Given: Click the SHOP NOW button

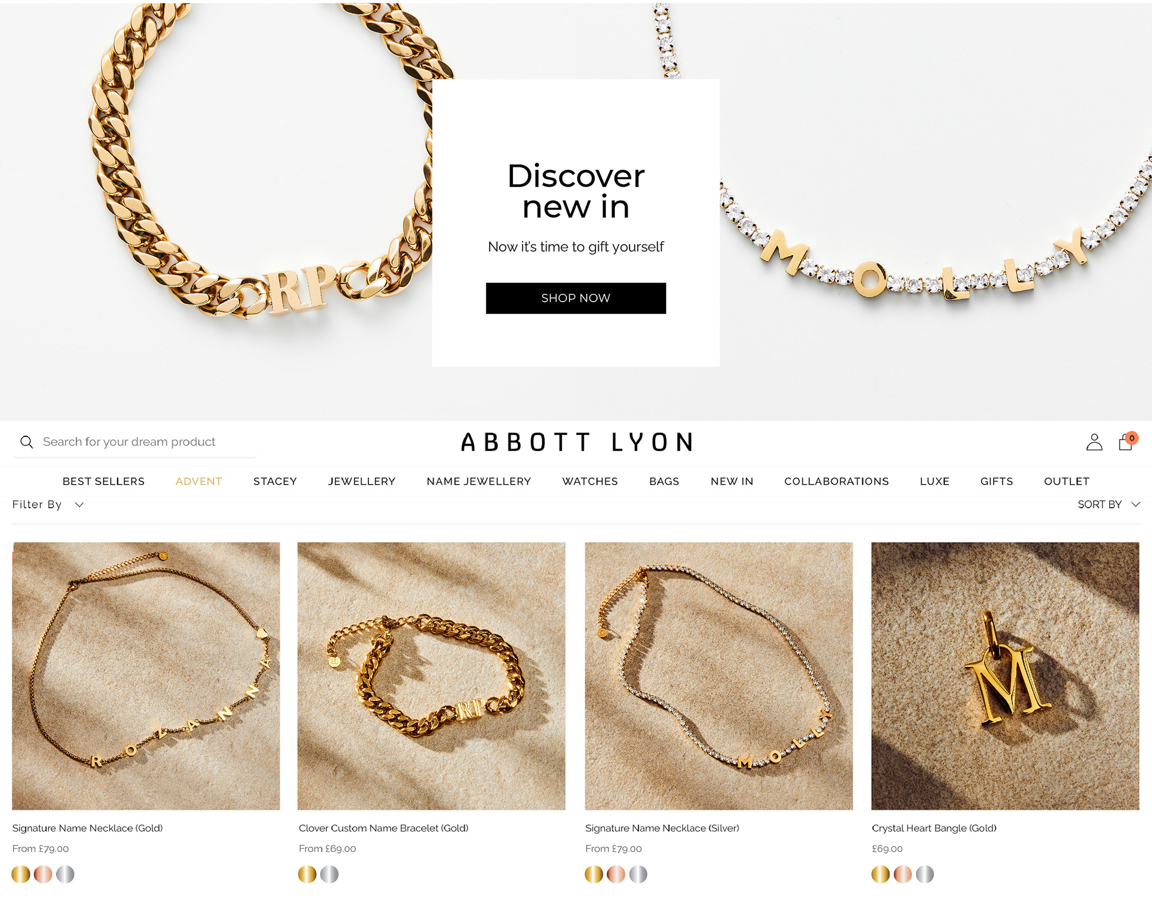Looking at the screenshot, I should coord(575,298).
